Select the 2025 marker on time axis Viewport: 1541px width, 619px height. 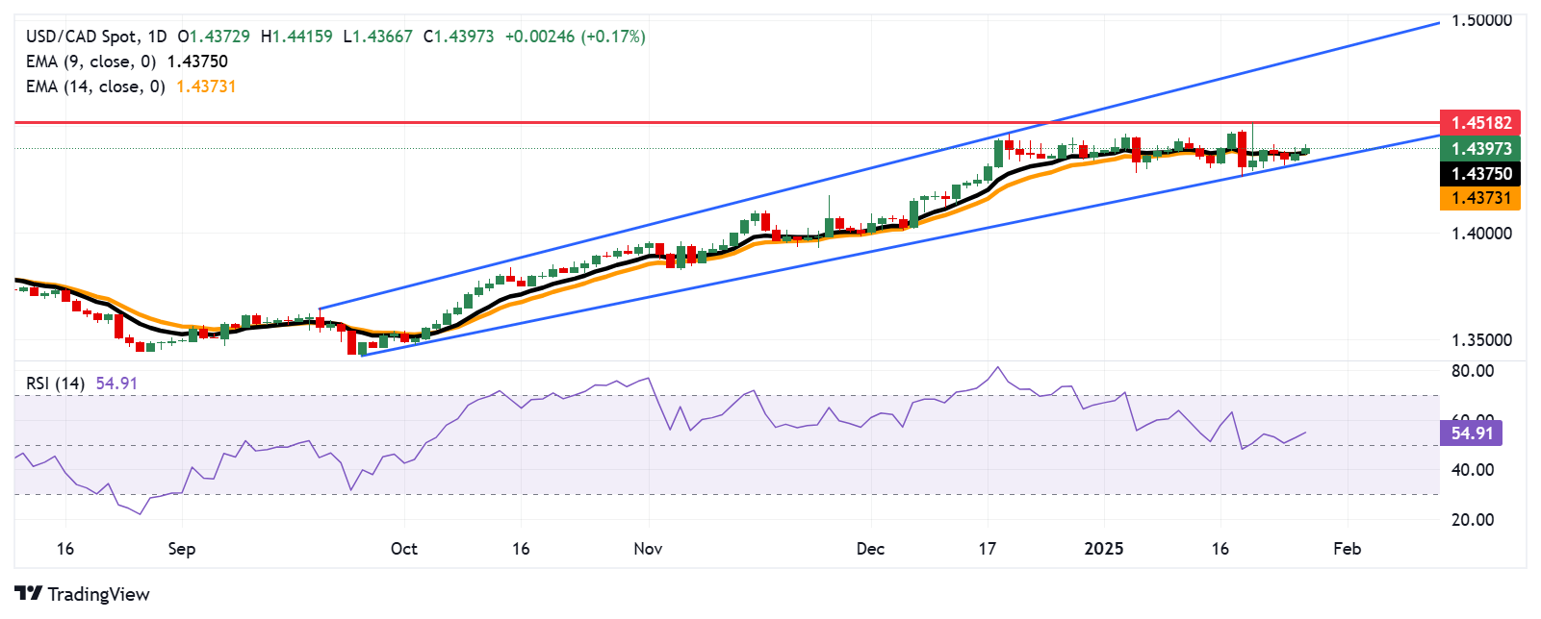[x=1104, y=549]
